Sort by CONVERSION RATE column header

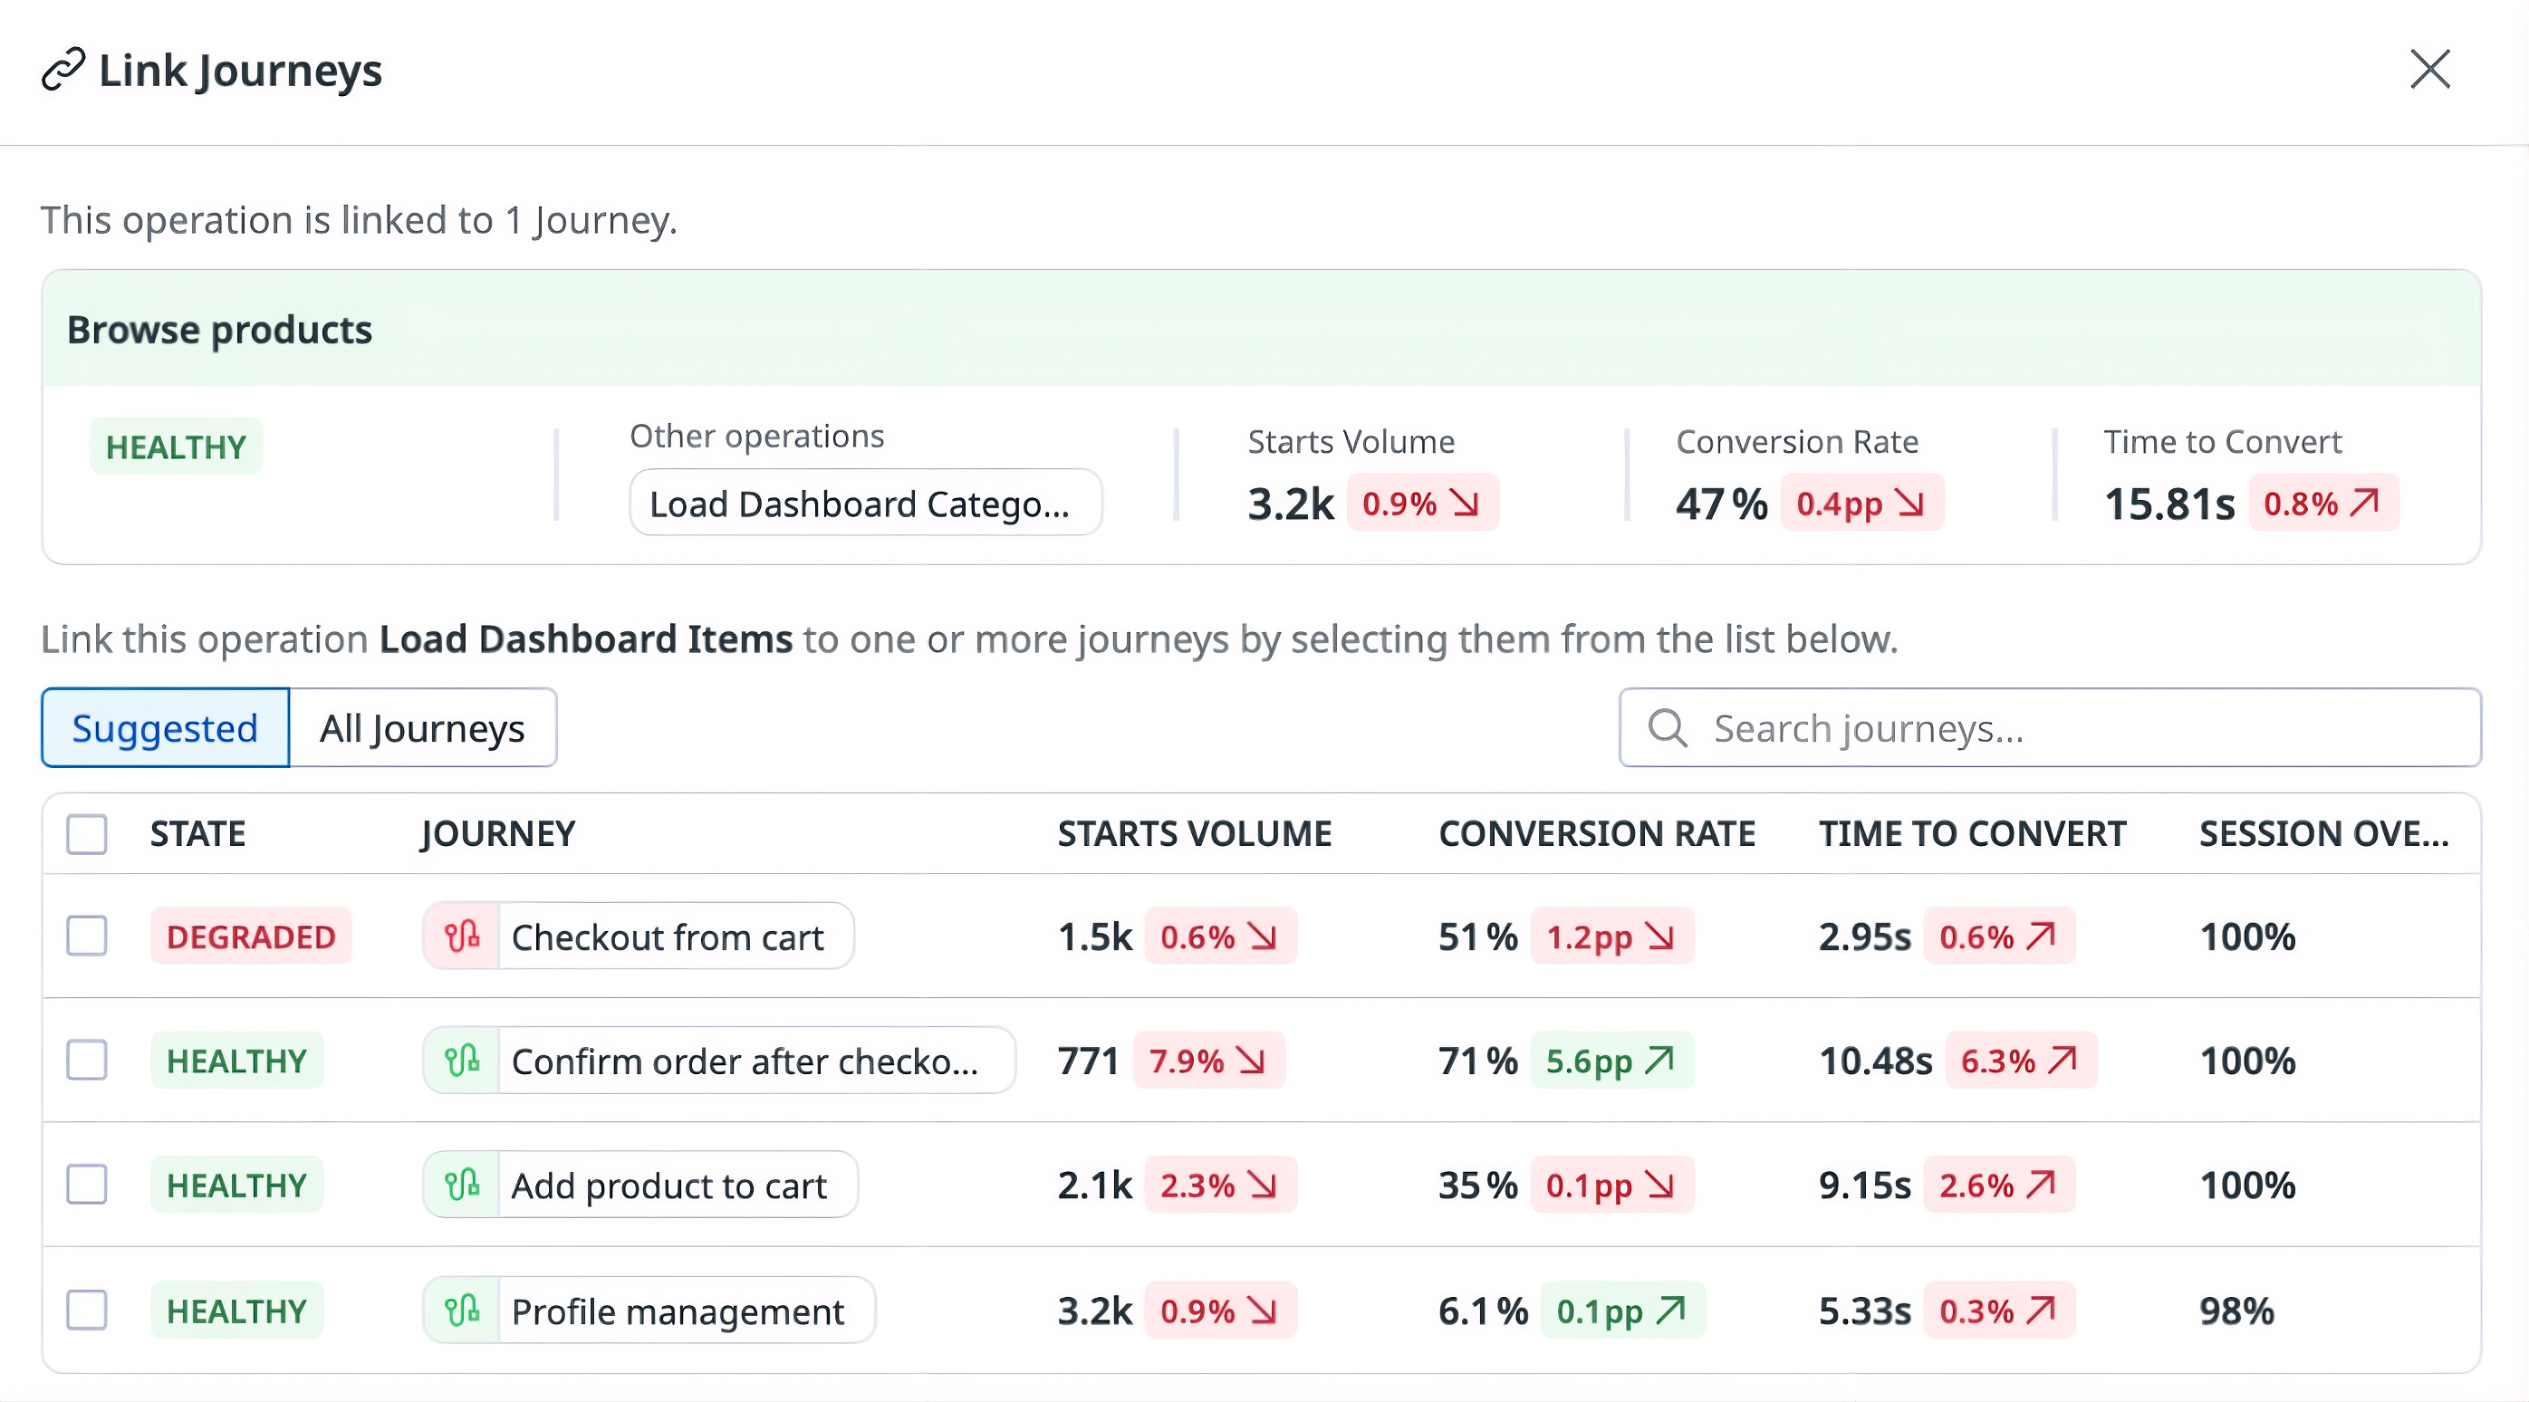pos(1596,834)
